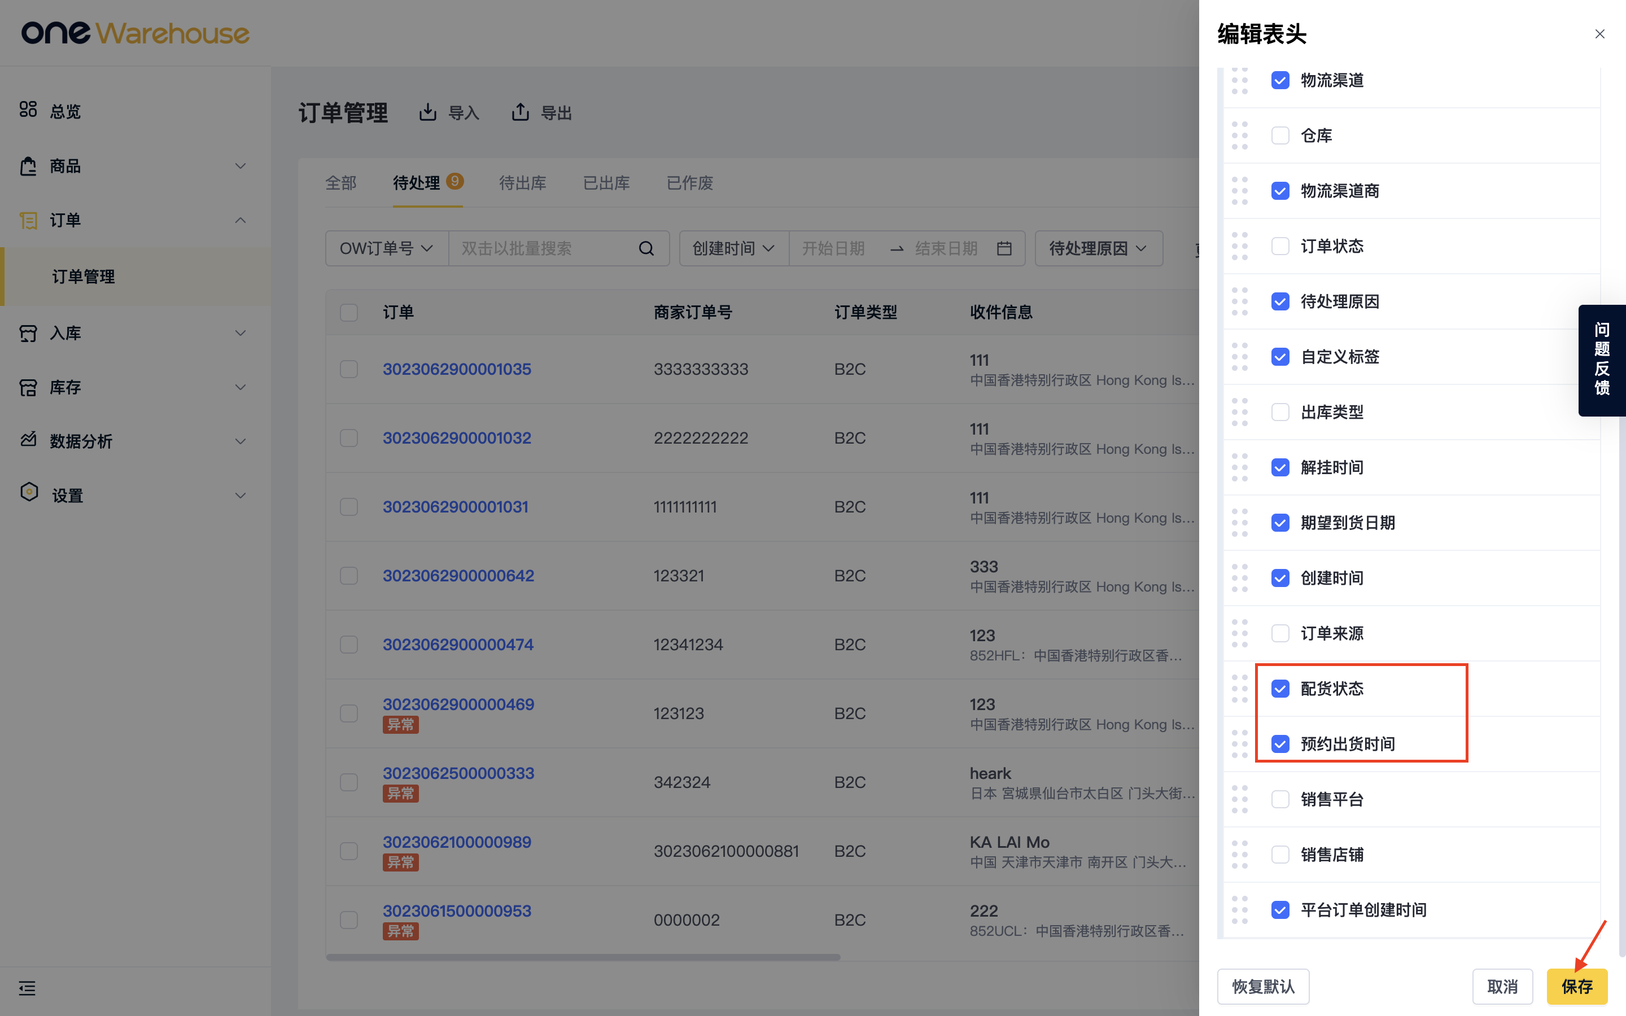Grab the drag handle for 待处理原因
The width and height of the screenshot is (1626, 1016).
1240,301
